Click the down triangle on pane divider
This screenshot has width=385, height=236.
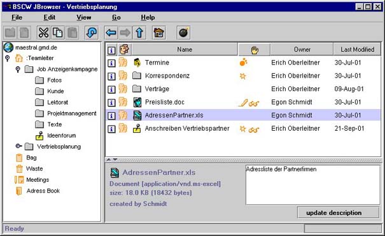click(115, 159)
